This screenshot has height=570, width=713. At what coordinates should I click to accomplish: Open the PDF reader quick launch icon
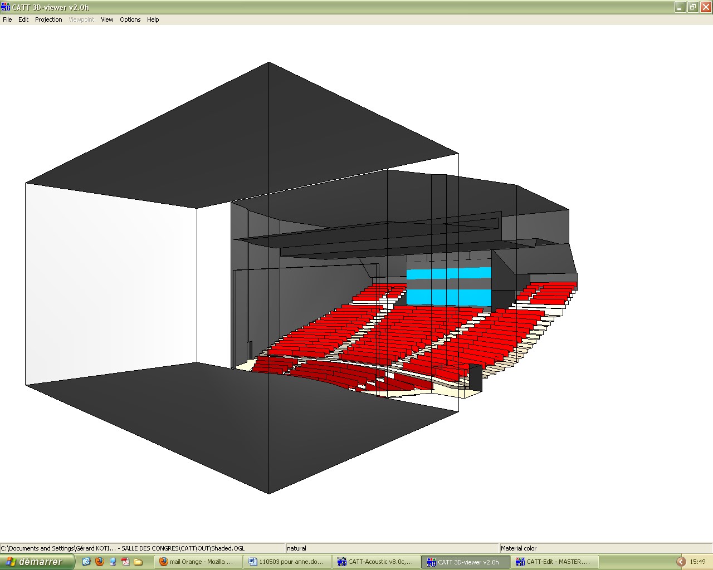[126, 562]
